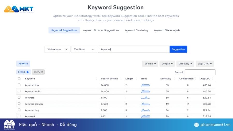Click the trend sparkline for keyword la gi
The width and height of the screenshot is (233, 131).
(x=145, y=110)
